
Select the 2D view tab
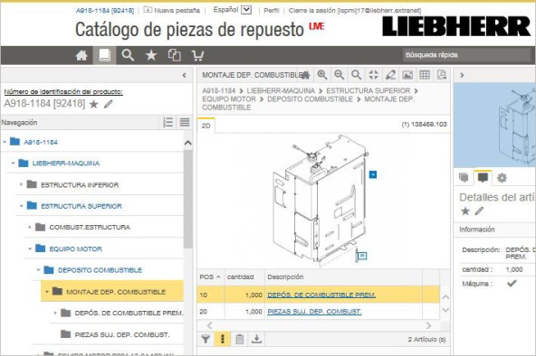point(206,126)
